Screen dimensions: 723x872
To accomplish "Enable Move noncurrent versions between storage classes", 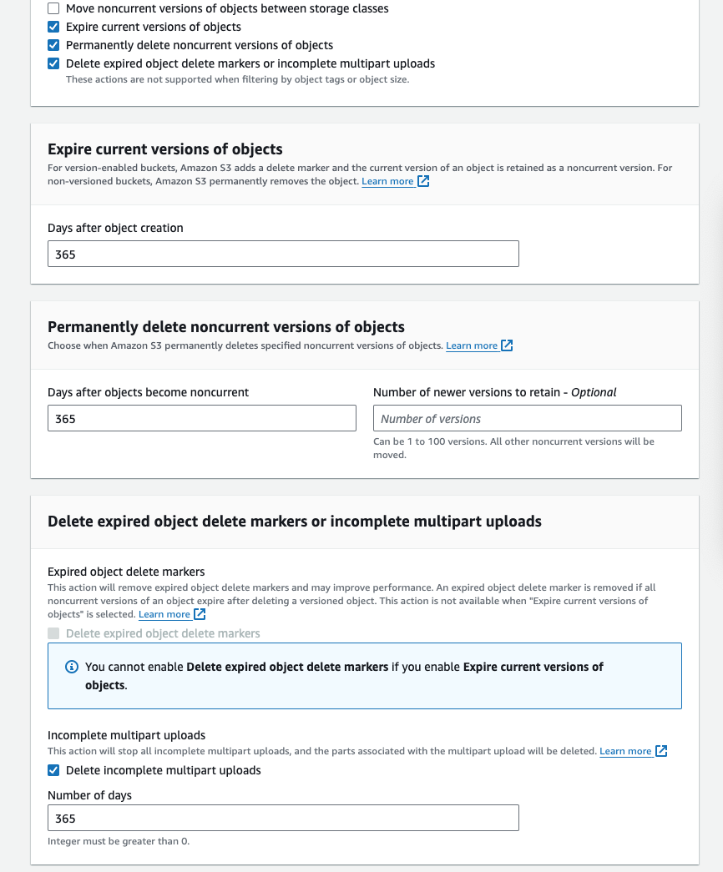I will (x=53, y=8).
